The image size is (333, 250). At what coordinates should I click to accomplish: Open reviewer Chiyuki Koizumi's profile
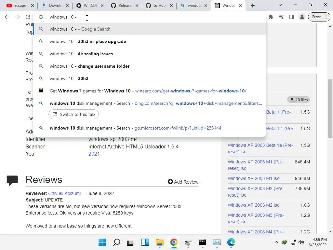pyautogui.click(x=64, y=193)
